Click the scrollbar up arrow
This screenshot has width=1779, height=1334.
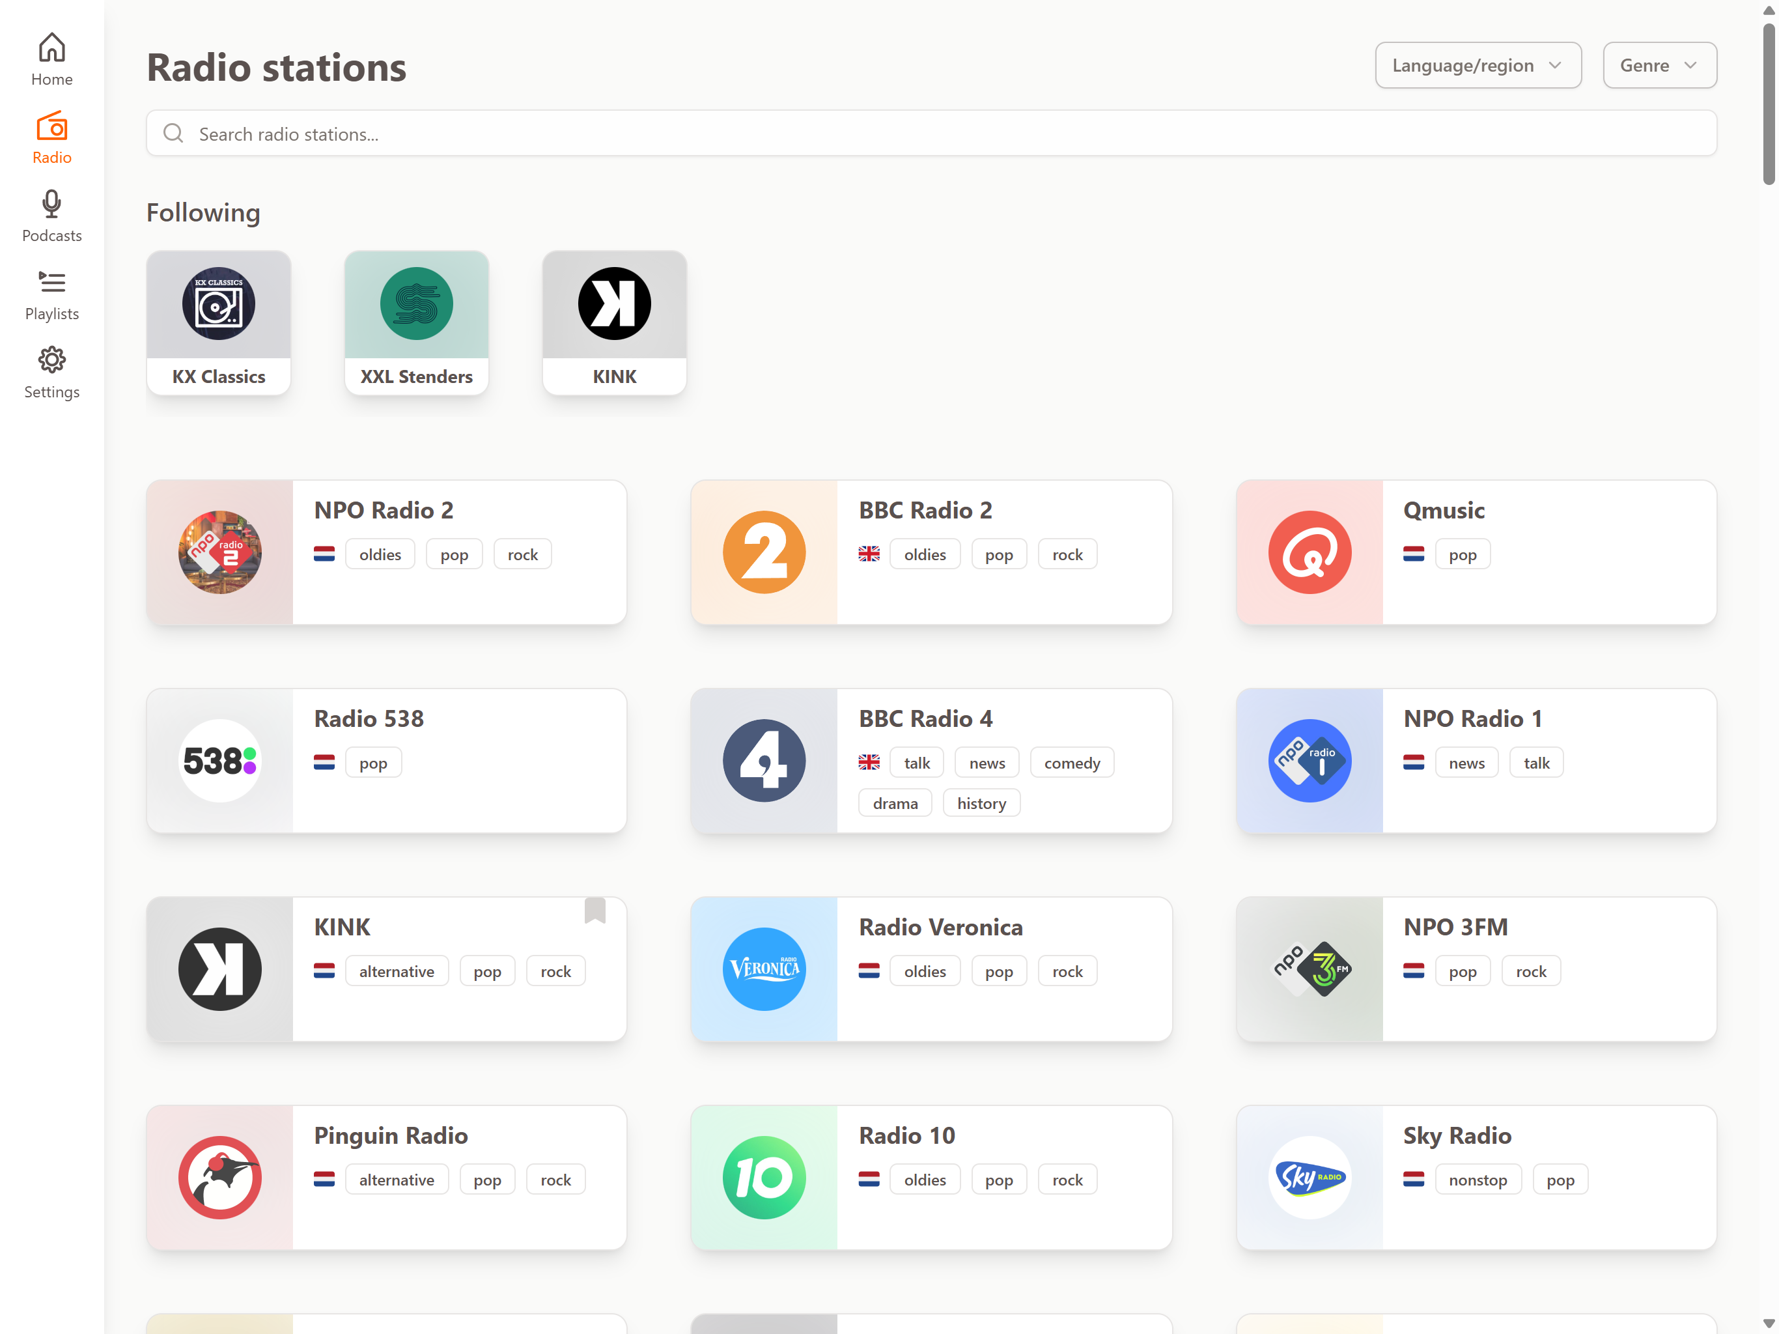tap(1769, 10)
